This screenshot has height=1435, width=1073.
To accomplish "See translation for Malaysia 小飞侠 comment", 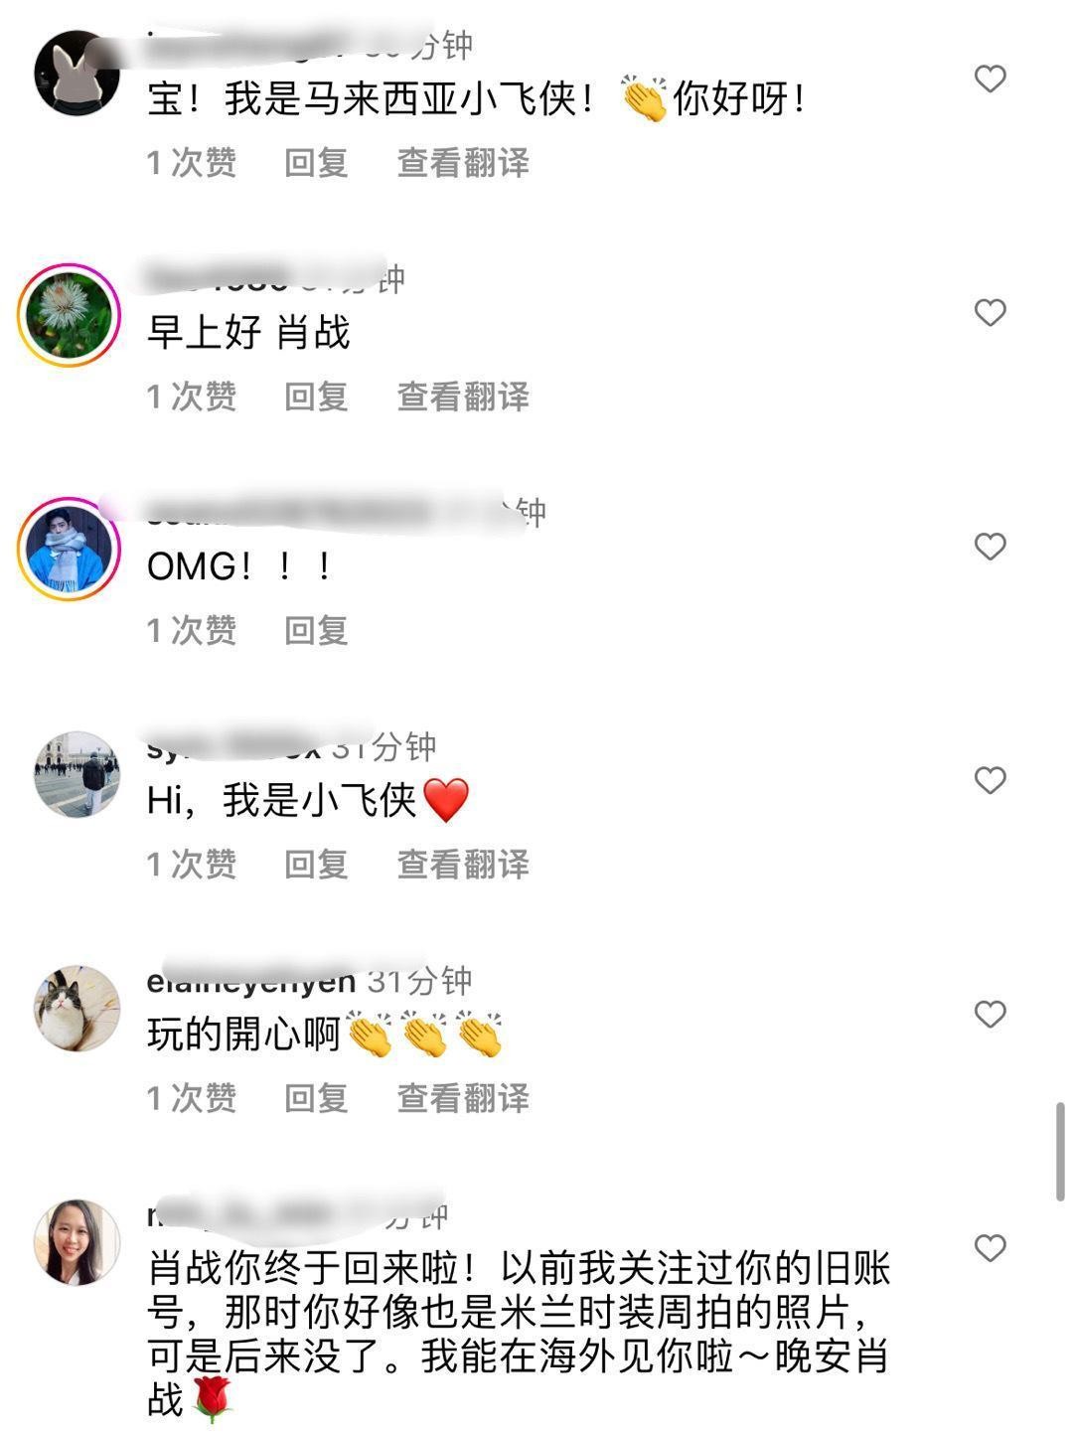I will (x=463, y=163).
